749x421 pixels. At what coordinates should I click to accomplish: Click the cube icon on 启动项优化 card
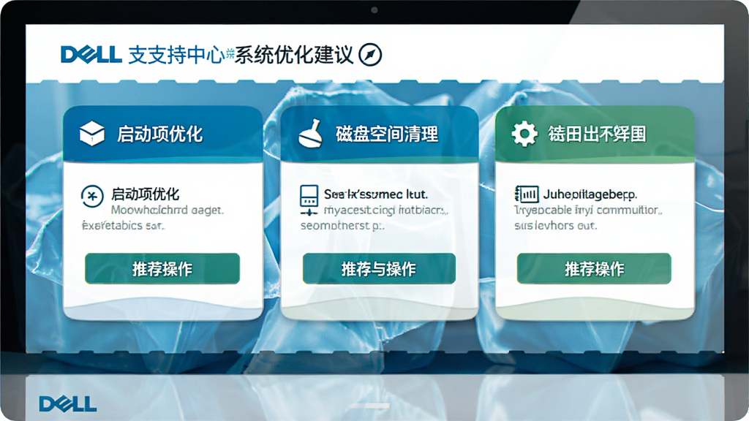pos(91,133)
